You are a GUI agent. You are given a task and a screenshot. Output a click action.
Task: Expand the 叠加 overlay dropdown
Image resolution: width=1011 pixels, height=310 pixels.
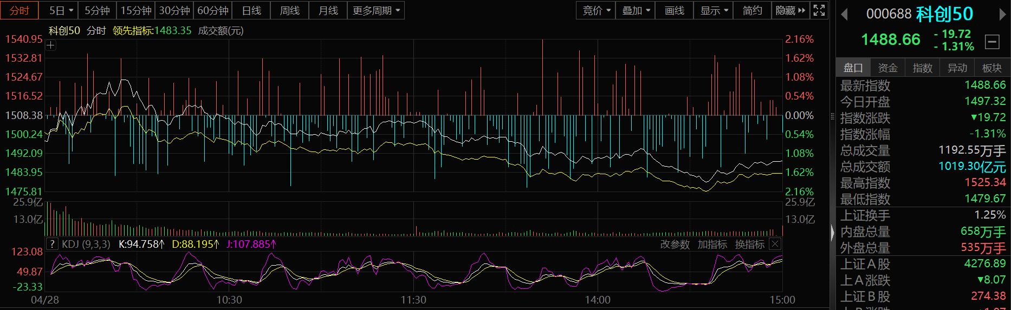pos(636,10)
